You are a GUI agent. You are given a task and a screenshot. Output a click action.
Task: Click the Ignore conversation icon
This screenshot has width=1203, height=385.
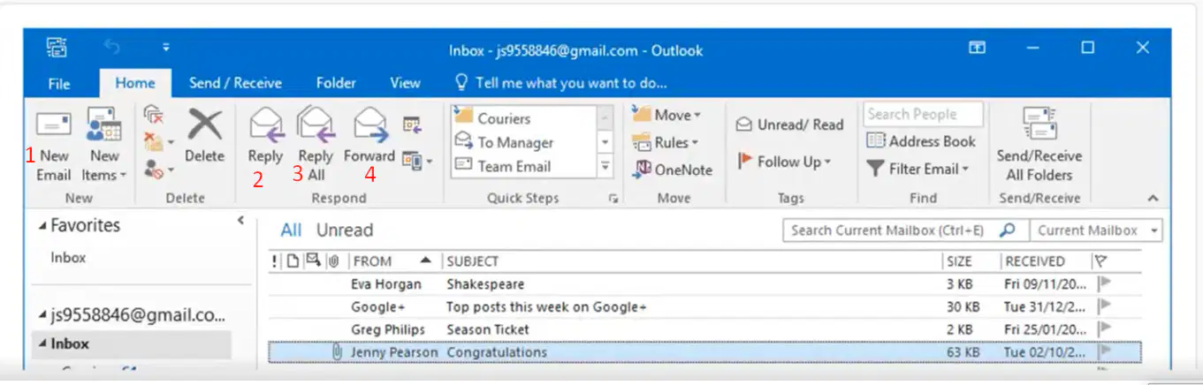click(x=154, y=115)
